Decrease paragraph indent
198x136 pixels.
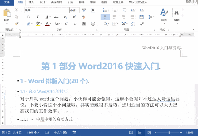pos(133,10)
